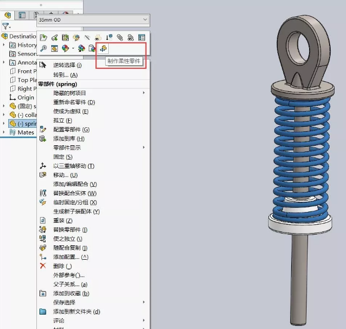Click 配置零部件 (G) menu entry

point(71,129)
